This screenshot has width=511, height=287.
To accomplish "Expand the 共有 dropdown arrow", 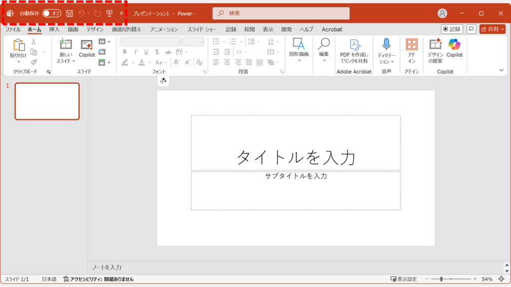I will point(503,29).
